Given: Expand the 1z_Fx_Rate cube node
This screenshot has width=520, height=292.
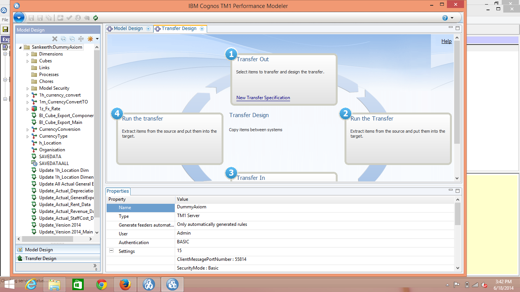Looking at the screenshot, I should (x=27, y=109).
